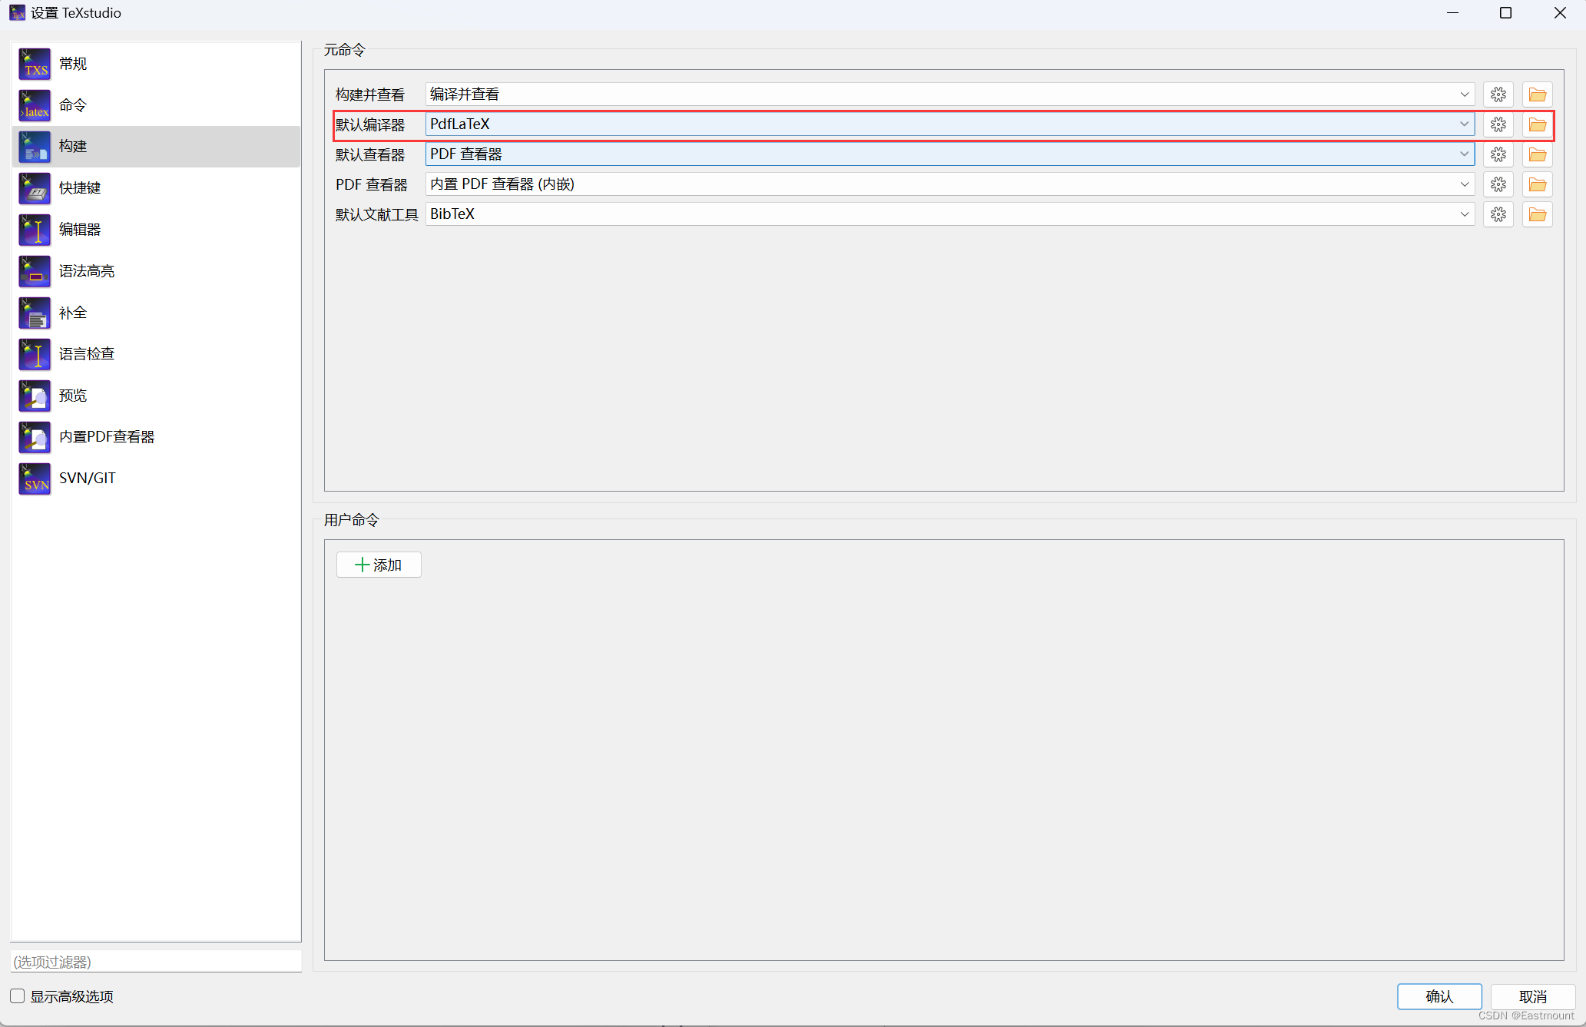Open the 编辑器 editor icon
The width and height of the screenshot is (1586, 1027).
35,230
